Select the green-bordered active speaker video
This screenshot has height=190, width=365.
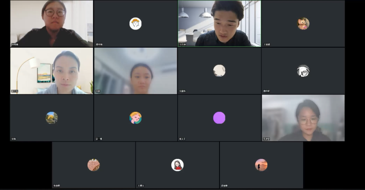(219, 23)
